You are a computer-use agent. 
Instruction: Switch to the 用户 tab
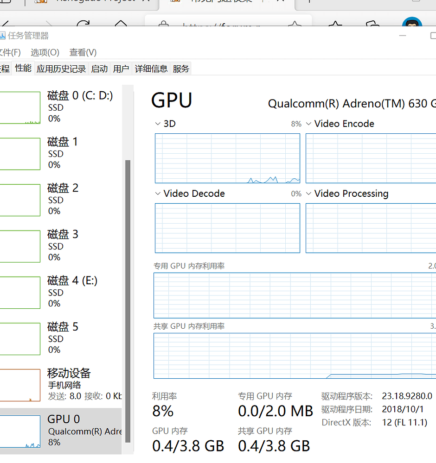click(x=121, y=69)
